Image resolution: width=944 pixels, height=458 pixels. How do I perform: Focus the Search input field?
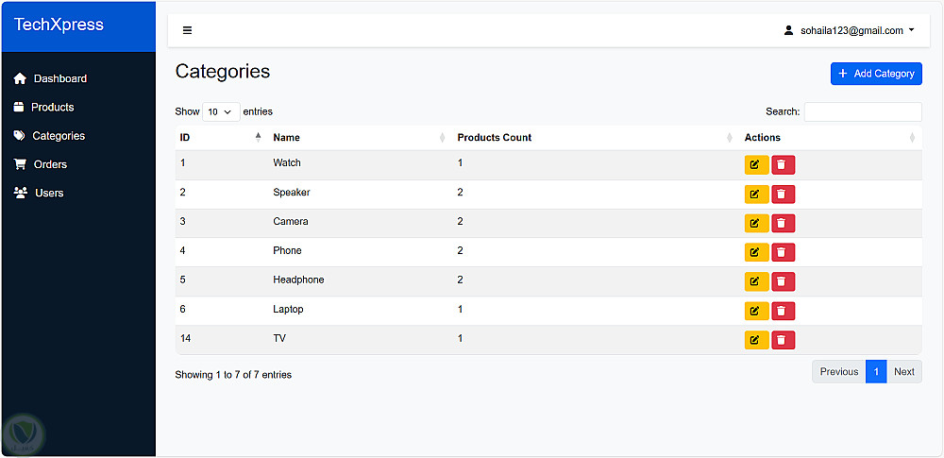(x=862, y=111)
